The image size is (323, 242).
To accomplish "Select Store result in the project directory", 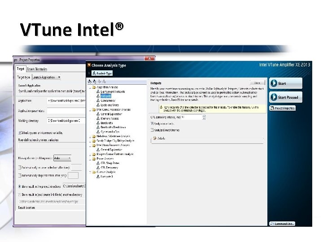I will [20, 186].
